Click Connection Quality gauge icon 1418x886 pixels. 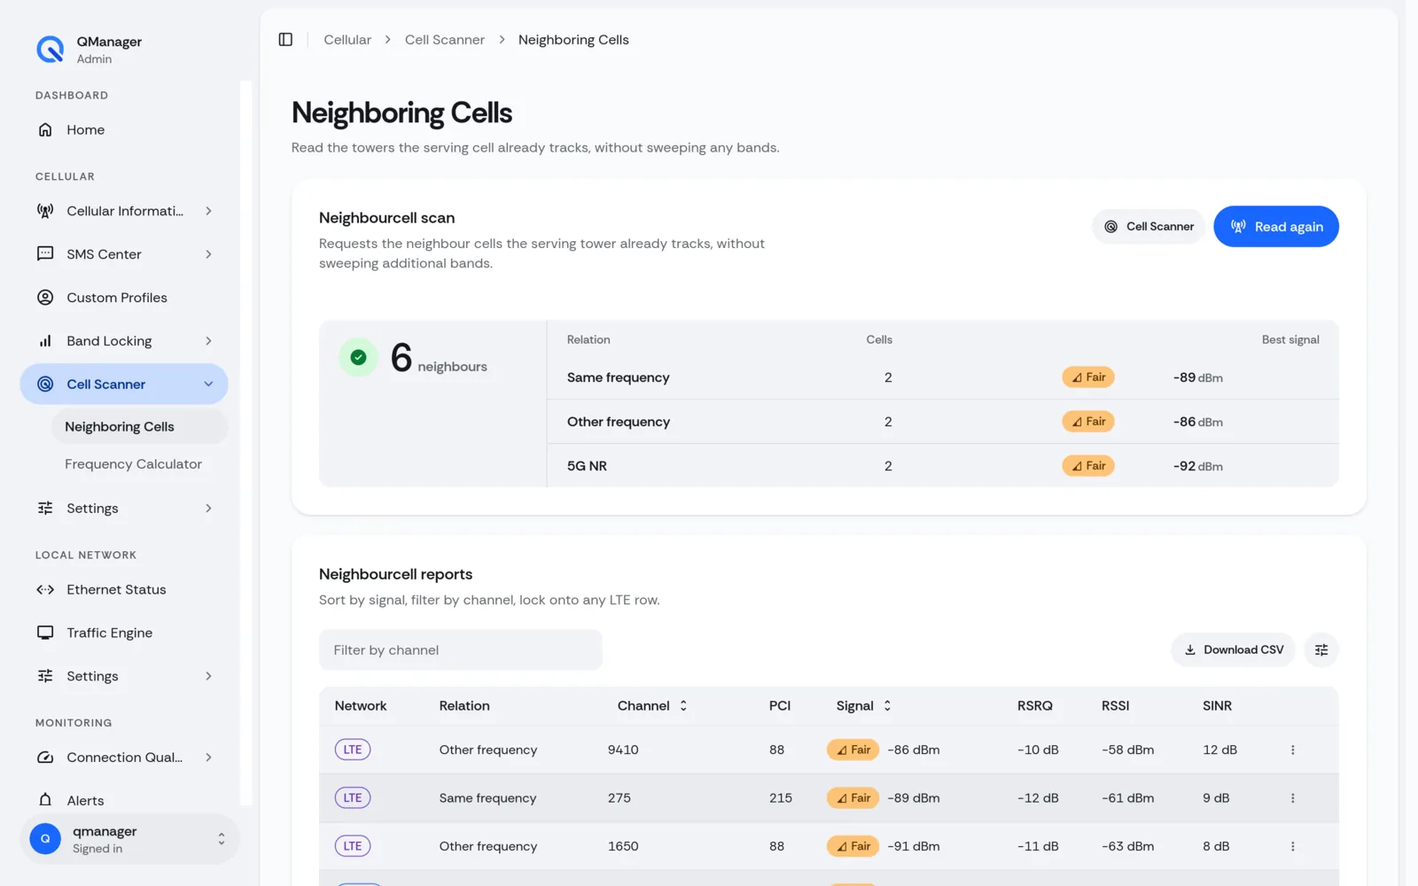[45, 758]
